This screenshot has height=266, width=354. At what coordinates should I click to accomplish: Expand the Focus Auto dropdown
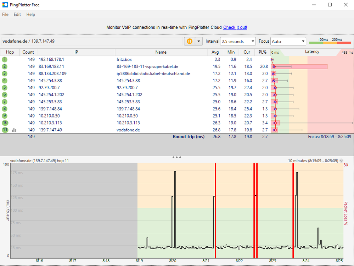coord(288,42)
